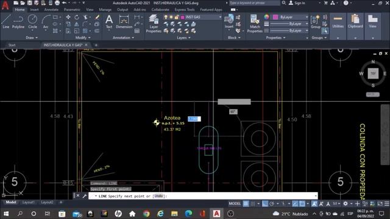Expand the Modify panel dropdown
Screen dimensions: 390x219
(83, 38)
